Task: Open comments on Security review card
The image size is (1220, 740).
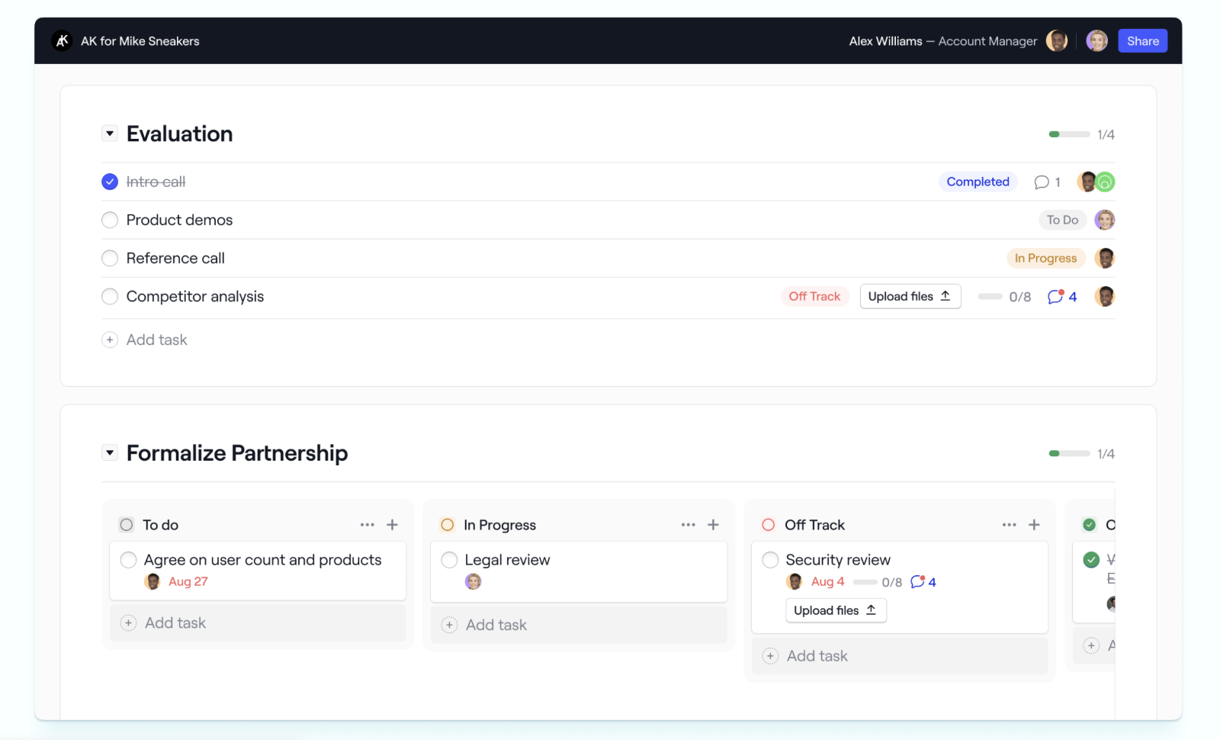Action: (x=923, y=582)
